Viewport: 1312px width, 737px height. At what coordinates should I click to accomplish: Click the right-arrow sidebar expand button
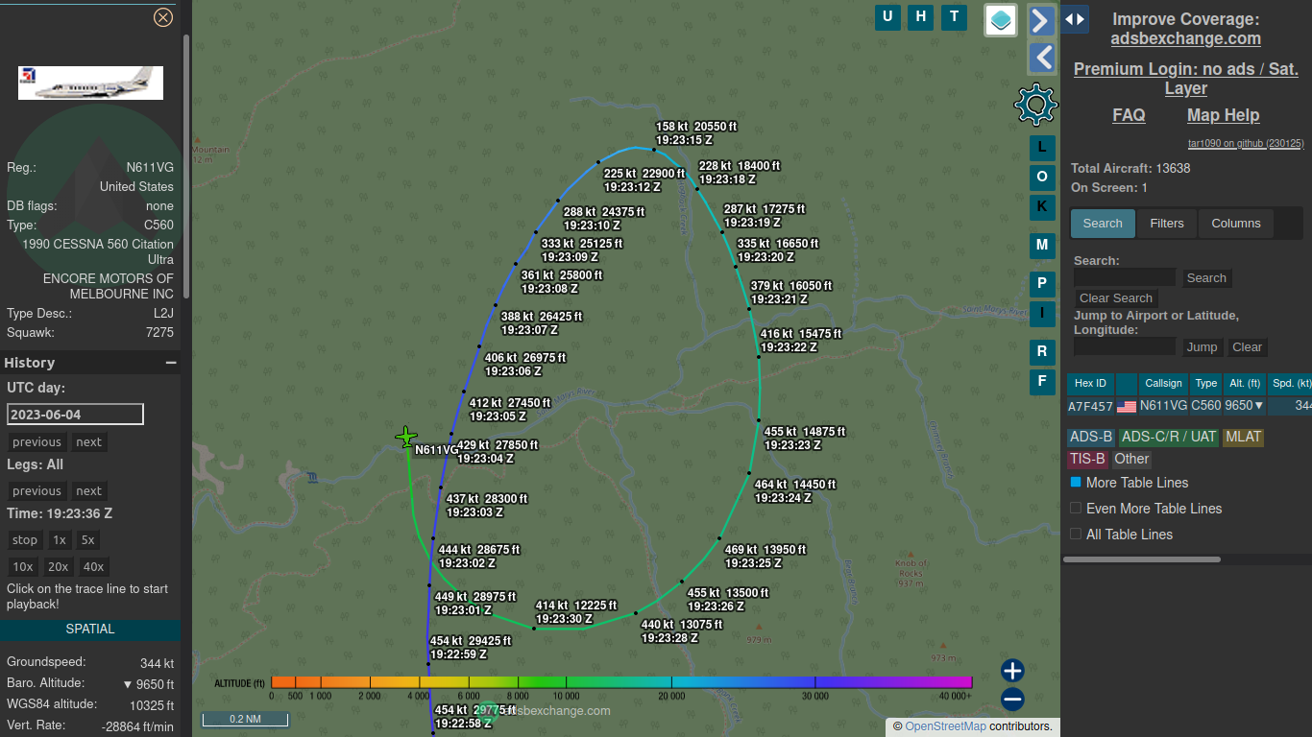click(1041, 20)
